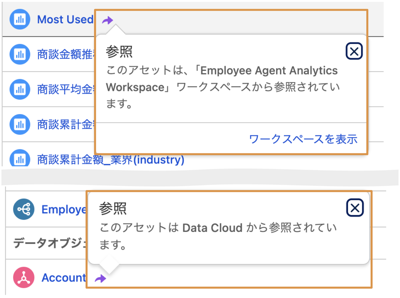Open the Employee asset link
Viewport: 400px width, 298px height.
64,209
